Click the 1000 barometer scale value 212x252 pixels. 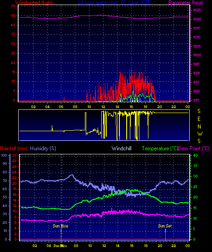(197, 55)
